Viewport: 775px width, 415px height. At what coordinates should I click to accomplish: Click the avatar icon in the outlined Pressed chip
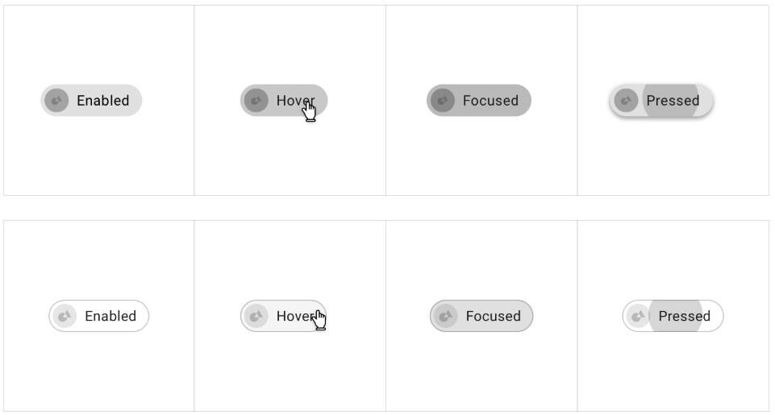(638, 316)
